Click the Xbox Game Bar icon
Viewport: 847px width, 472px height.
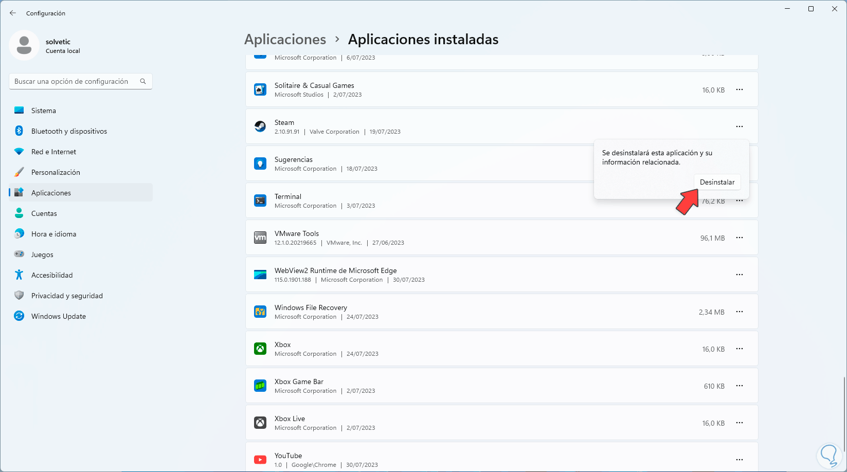(260, 386)
